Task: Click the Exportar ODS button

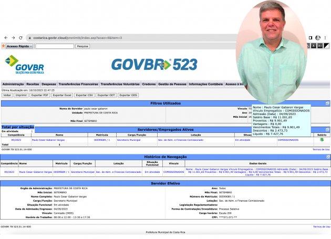Action: (128, 95)
